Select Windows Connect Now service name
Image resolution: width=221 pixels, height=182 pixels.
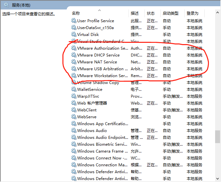(x=102, y=158)
